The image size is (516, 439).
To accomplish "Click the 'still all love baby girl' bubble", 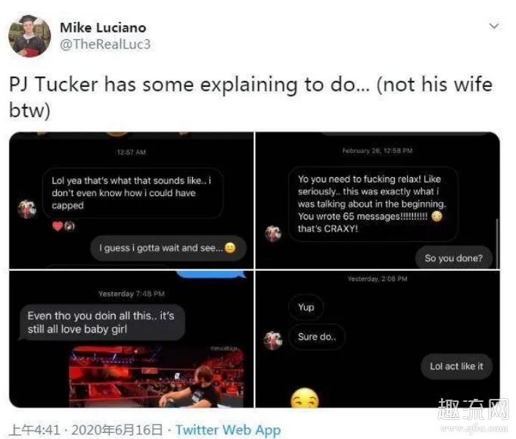I will tap(102, 322).
